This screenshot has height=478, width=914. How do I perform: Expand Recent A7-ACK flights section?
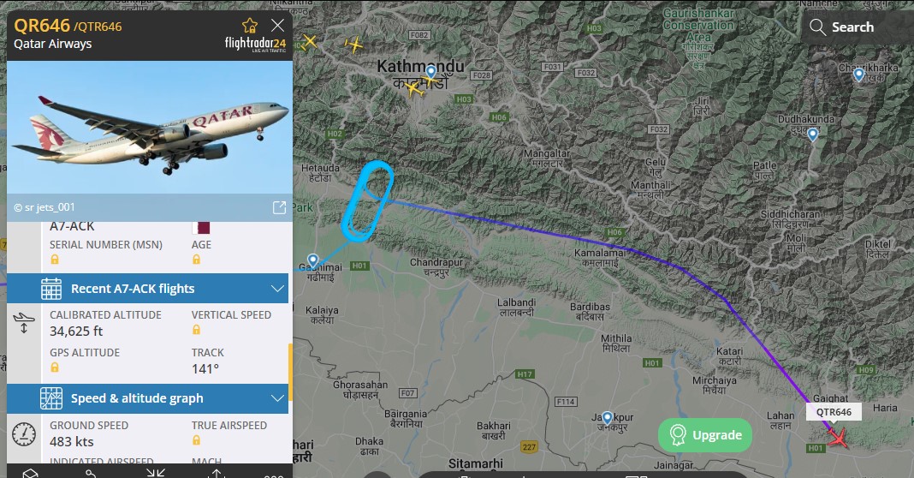pos(147,289)
